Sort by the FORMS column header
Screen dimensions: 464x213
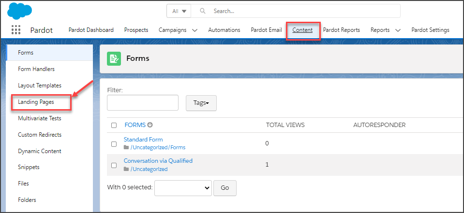(135, 125)
